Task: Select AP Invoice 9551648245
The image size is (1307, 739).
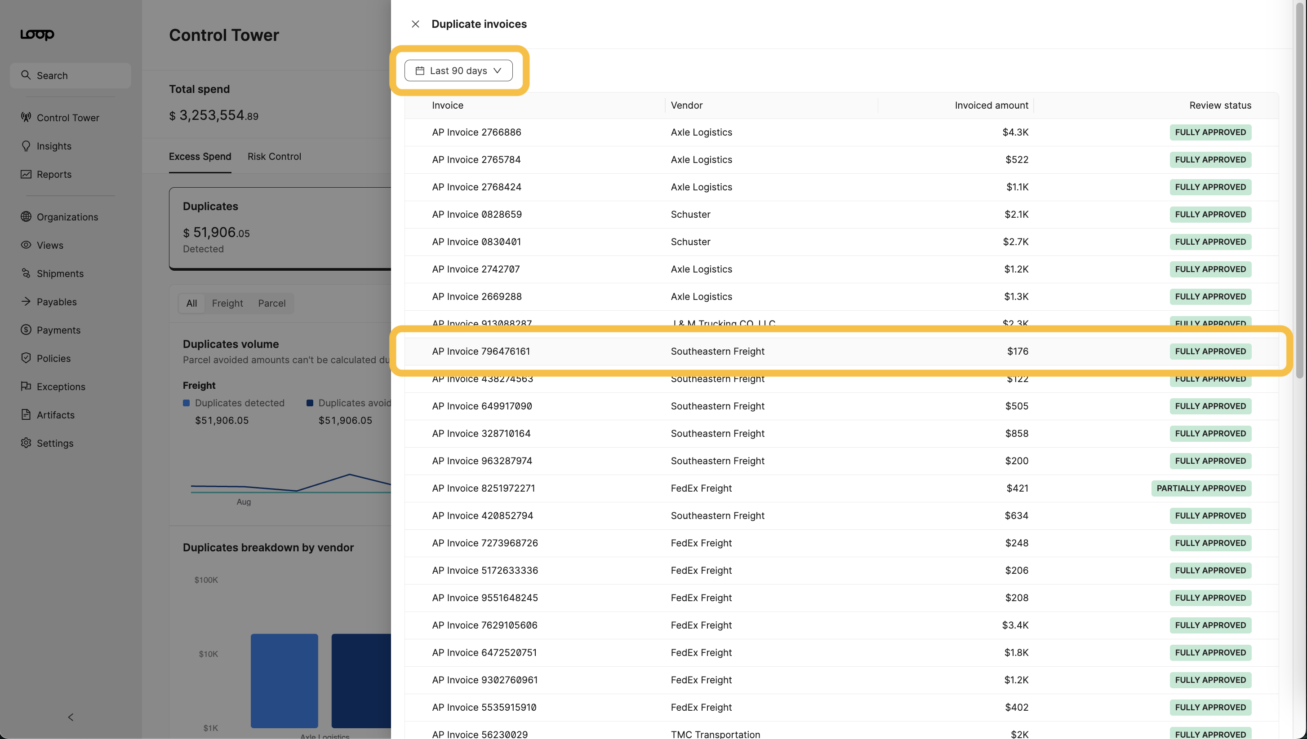Action: coord(842,598)
